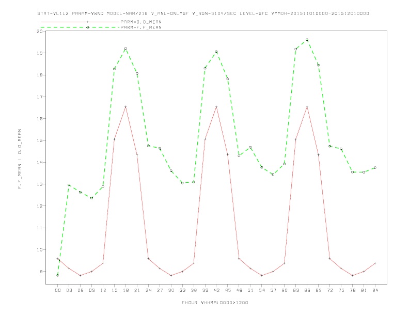Click x-axis hour label 42

tap(216, 290)
